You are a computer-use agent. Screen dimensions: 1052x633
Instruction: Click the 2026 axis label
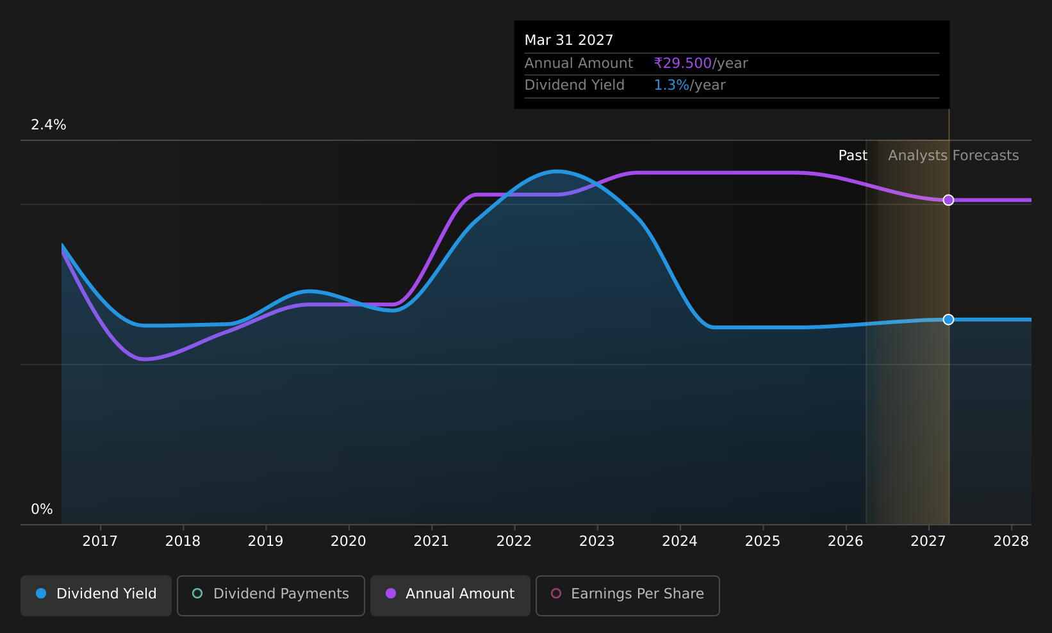[846, 541]
